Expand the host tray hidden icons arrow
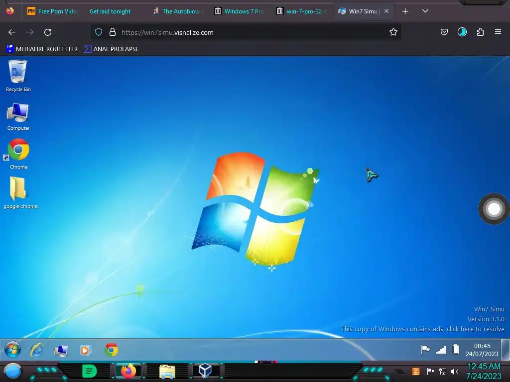 point(400,372)
